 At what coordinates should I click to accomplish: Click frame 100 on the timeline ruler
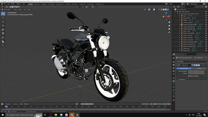tap(69, 107)
